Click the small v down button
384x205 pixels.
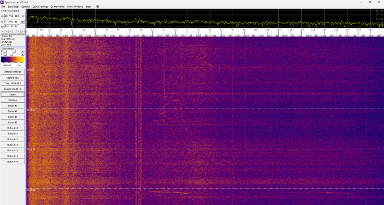23,32
